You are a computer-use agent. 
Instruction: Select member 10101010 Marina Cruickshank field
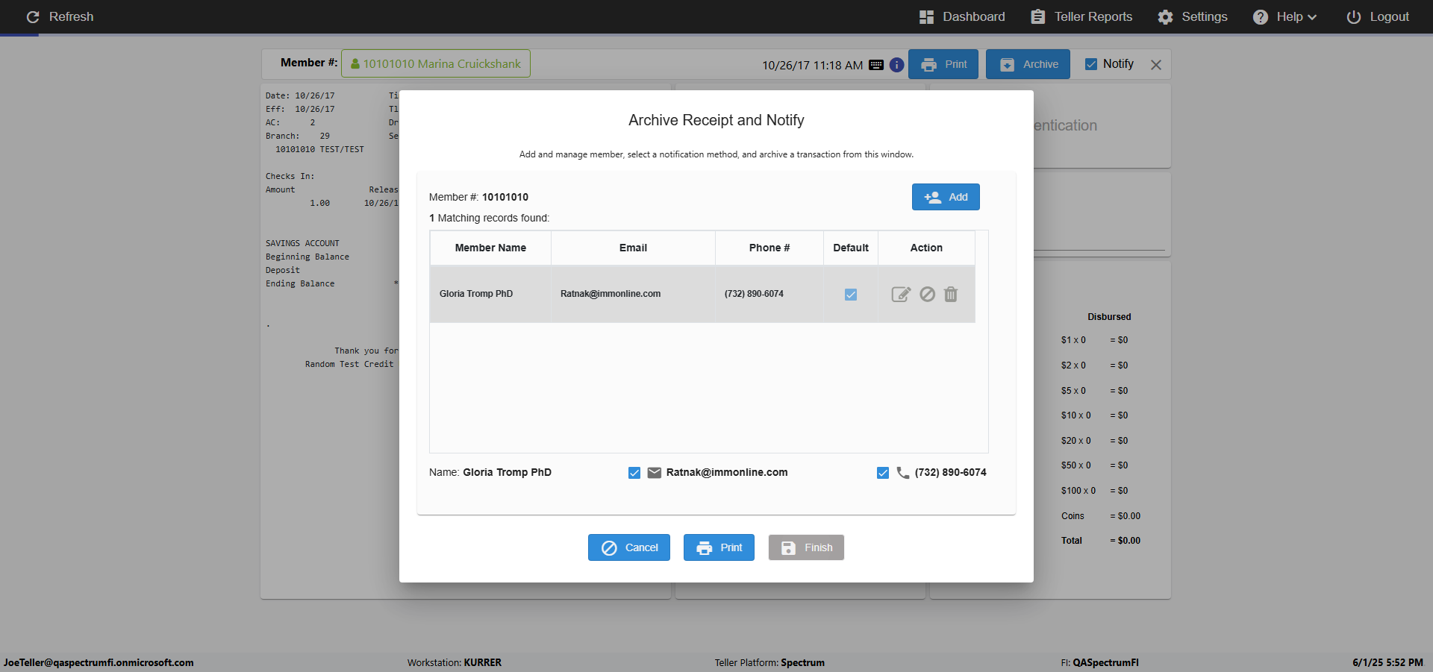436,63
